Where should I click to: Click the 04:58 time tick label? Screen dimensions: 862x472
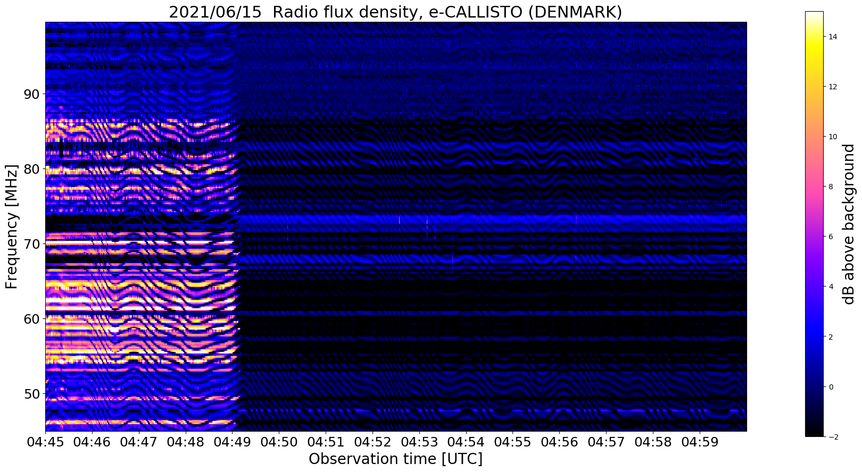[653, 442]
